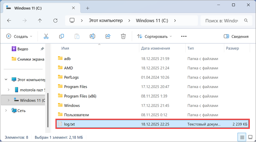Expand the motorola razr tree node
Image resolution: width=256 pixels, height=142 pixels.
[8, 90]
